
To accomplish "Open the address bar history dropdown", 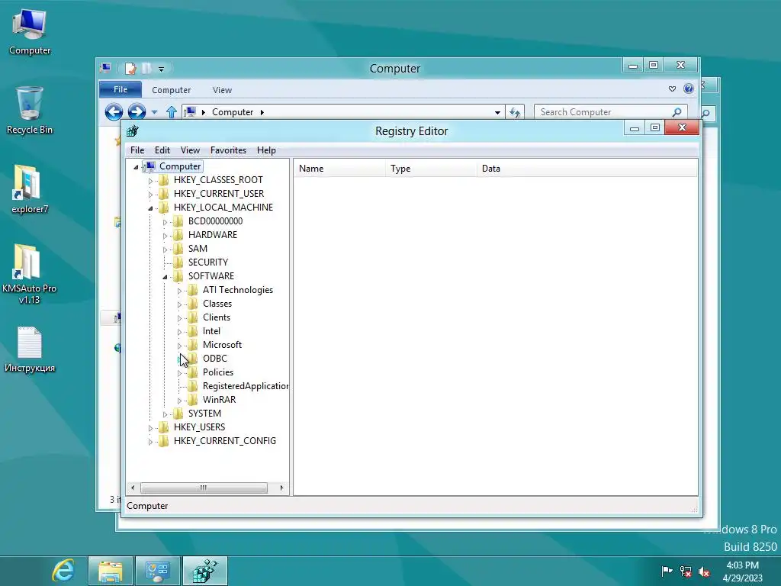I will point(497,113).
